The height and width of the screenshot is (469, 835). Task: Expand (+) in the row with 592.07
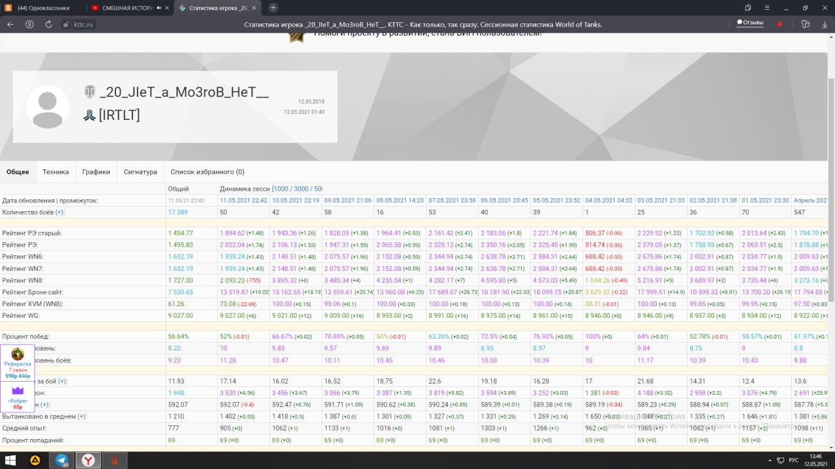pyautogui.click(x=45, y=405)
